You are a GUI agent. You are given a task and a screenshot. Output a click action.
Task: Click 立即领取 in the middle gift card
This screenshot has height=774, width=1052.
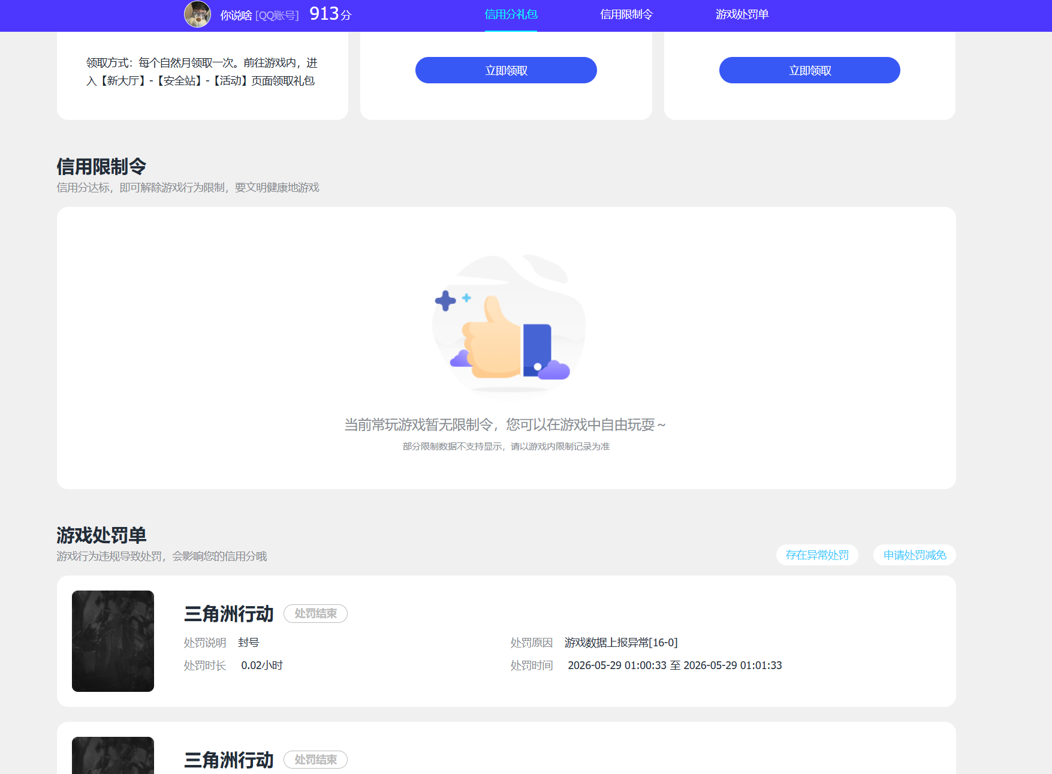pos(506,70)
